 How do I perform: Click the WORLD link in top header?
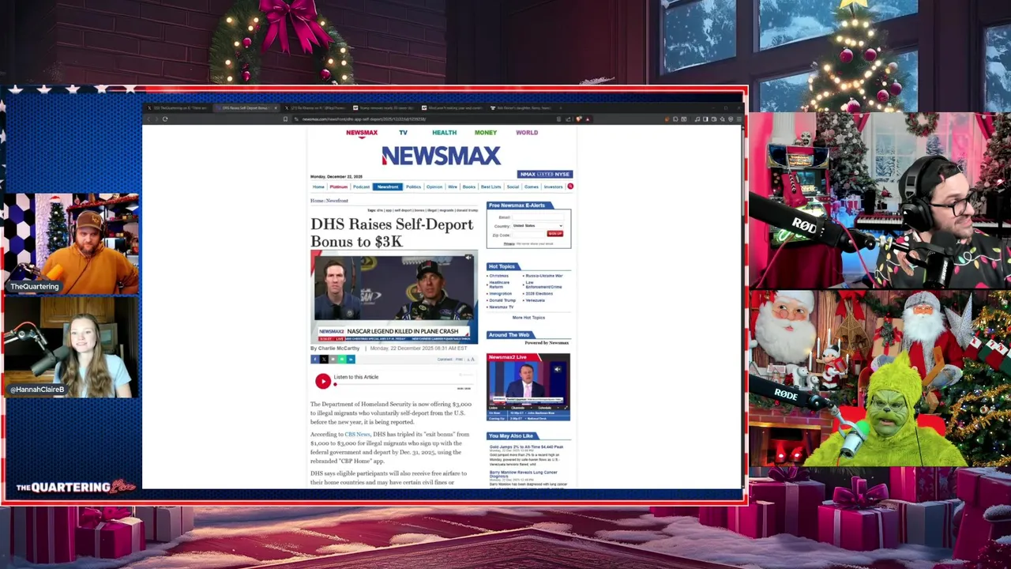pos(527,133)
